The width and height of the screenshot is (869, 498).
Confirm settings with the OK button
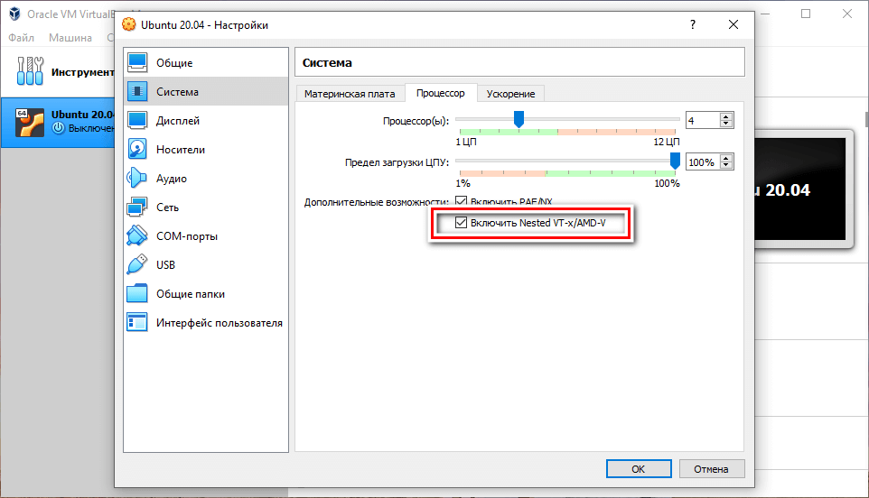639,468
